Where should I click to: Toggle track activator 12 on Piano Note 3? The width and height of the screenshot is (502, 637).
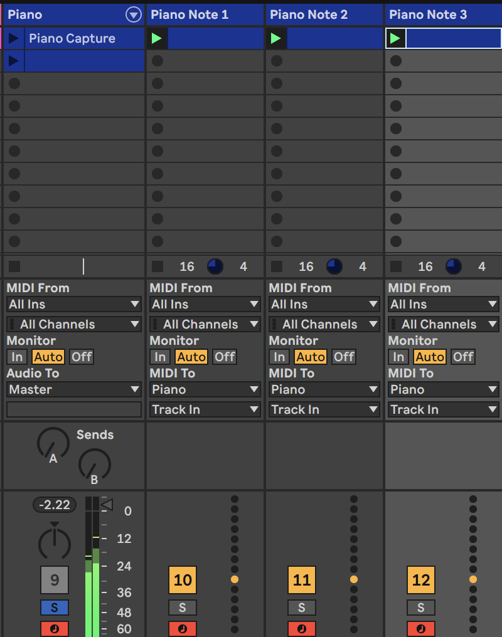420,580
